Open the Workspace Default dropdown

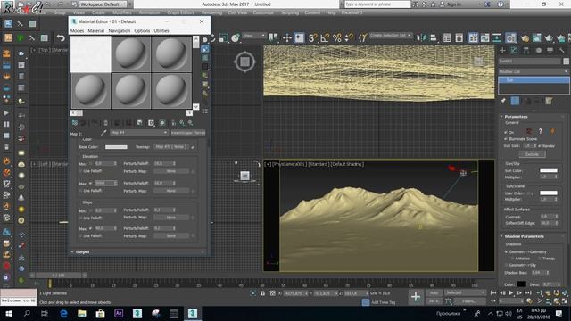click(x=103, y=4)
